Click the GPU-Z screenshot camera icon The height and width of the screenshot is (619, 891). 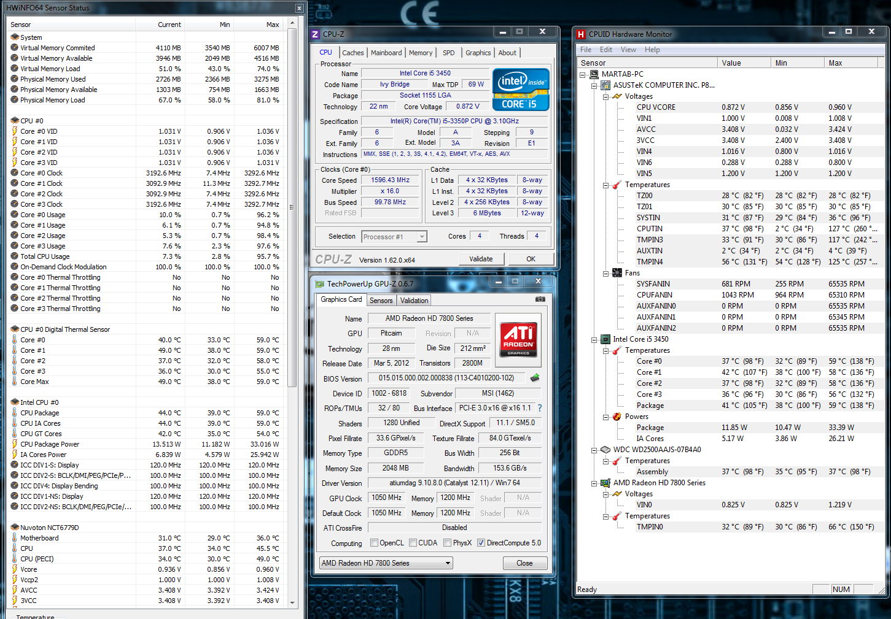[x=540, y=299]
